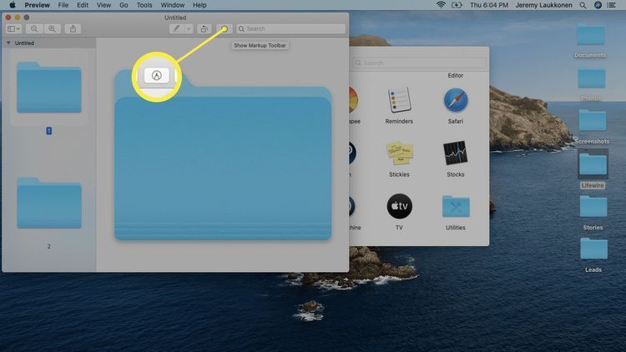Viewport: 626px width, 352px height.
Task: Open the Safari app icon
Action: 455,102
